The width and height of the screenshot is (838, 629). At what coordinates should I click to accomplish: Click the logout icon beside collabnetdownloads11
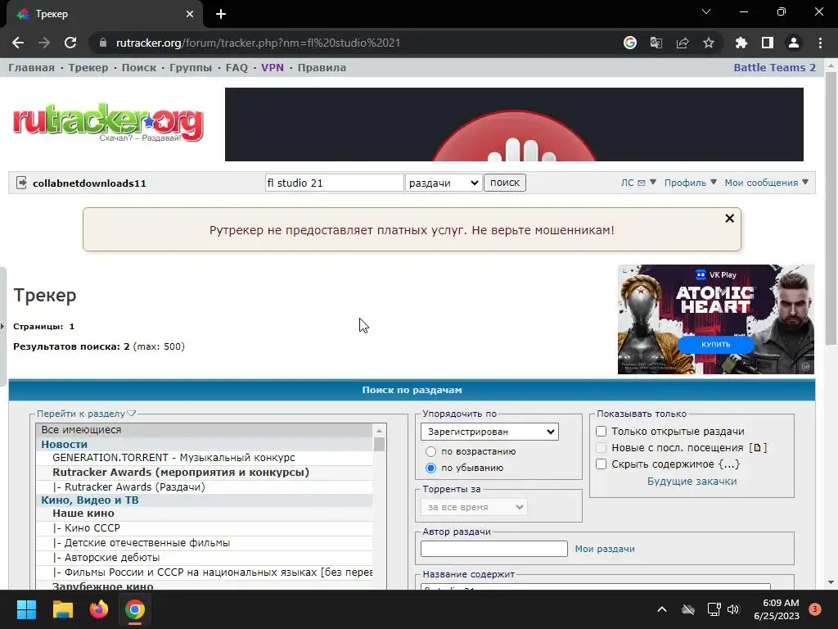click(21, 183)
